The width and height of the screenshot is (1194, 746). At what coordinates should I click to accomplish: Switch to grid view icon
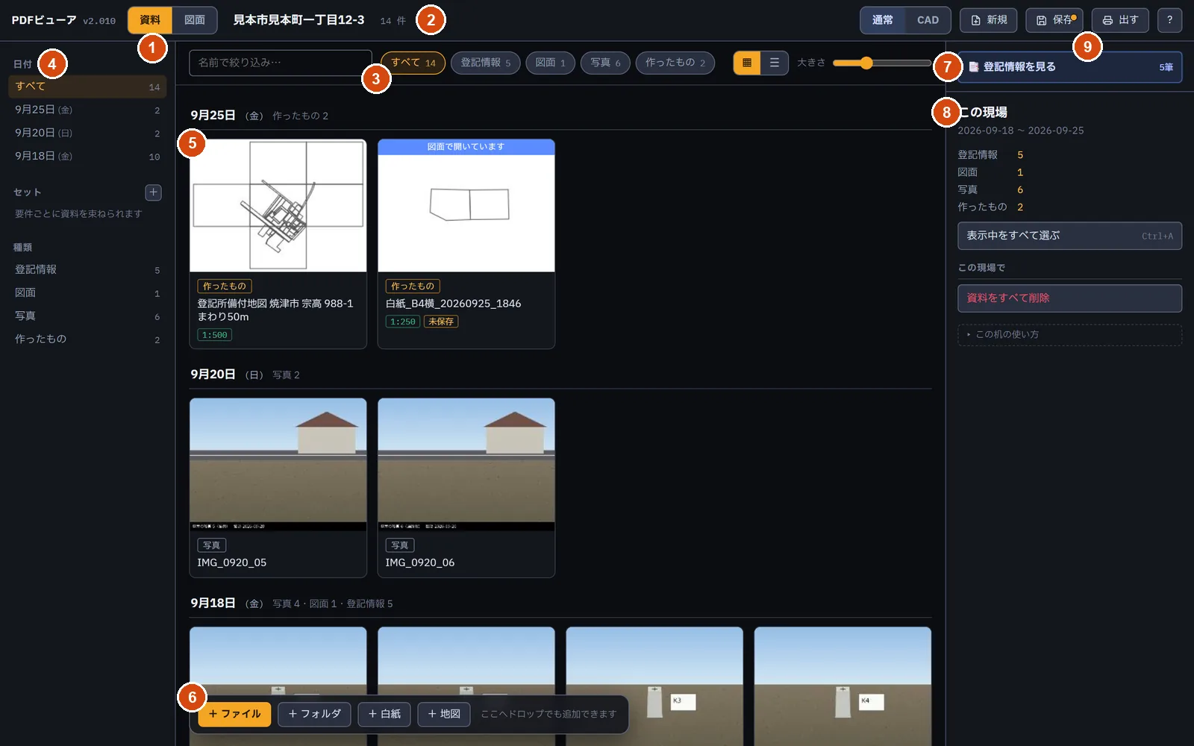tap(747, 63)
